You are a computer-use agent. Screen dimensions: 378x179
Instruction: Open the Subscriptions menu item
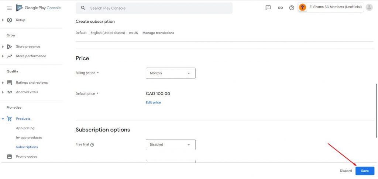[27, 147]
